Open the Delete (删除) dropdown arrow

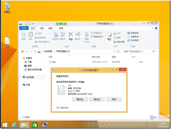tap(71, 41)
